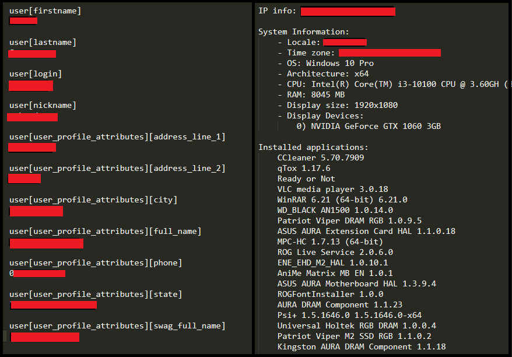Viewport: 512px width, 357px height.
Task: Click the swag_full_name attribute label
Action: point(117,326)
